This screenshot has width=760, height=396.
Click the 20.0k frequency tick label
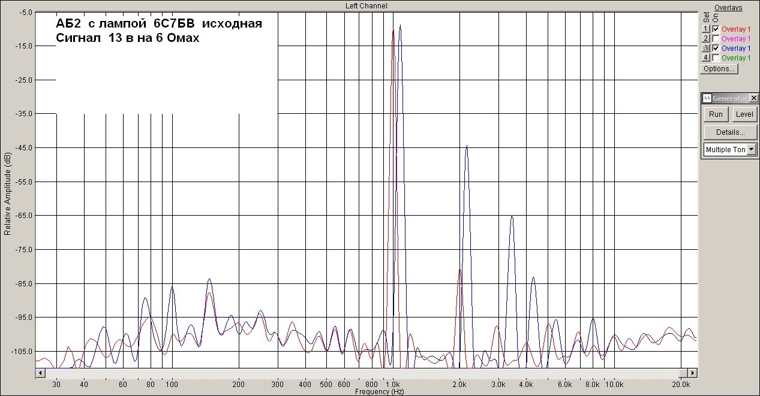click(680, 384)
